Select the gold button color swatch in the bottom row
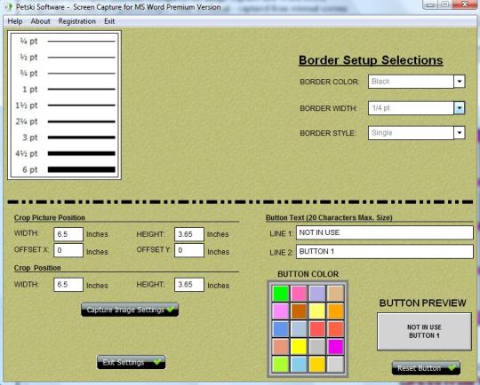Image resolution: width=480 pixels, height=385 pixels. tap(317, 365)
